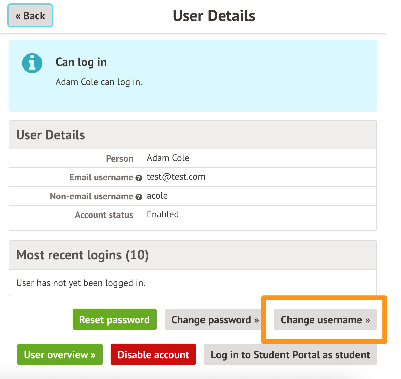Image resolution: width=401 pixels, height=379 pixels.
Task: Click the info icon in the Can log in banner
Action: click(32, 63)
